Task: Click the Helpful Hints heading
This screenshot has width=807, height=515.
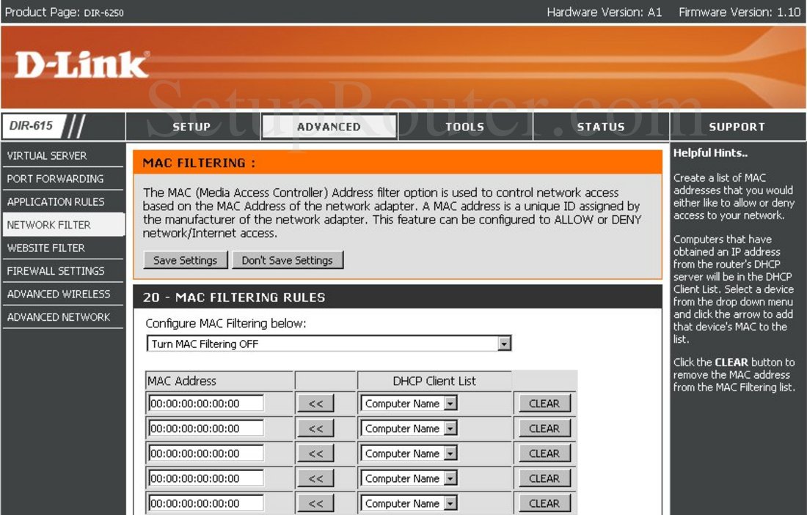Action: [710, 152]
